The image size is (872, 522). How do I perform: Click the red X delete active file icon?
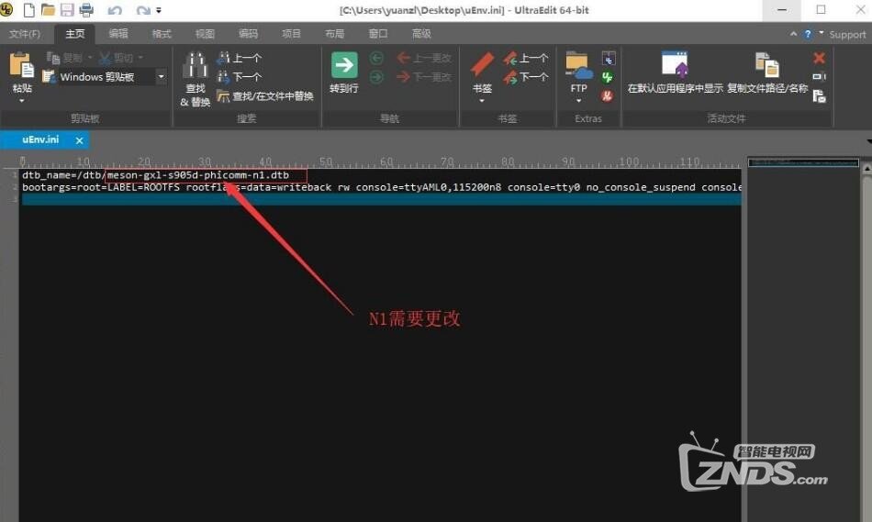[x=819, y=58]
